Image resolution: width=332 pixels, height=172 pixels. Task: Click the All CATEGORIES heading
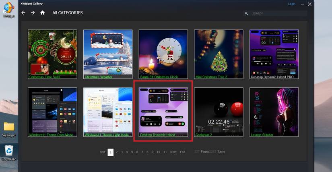tap(68, 13)
